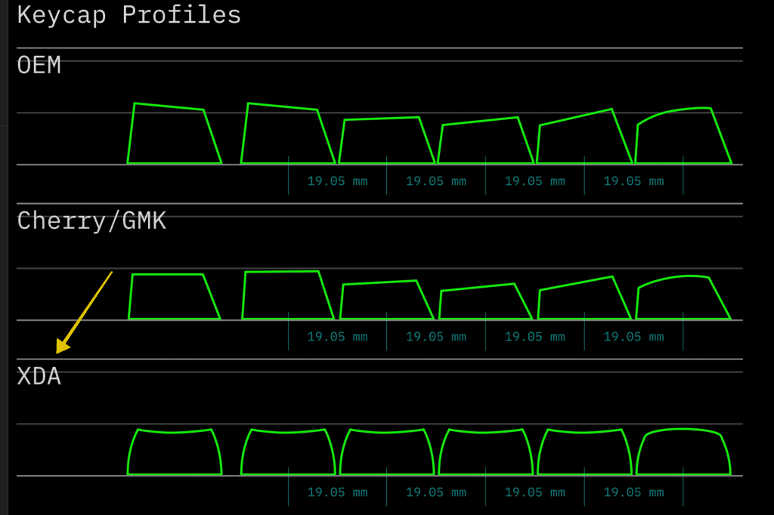Click the first Cherry/GMK keycap outline

[175, 297]
